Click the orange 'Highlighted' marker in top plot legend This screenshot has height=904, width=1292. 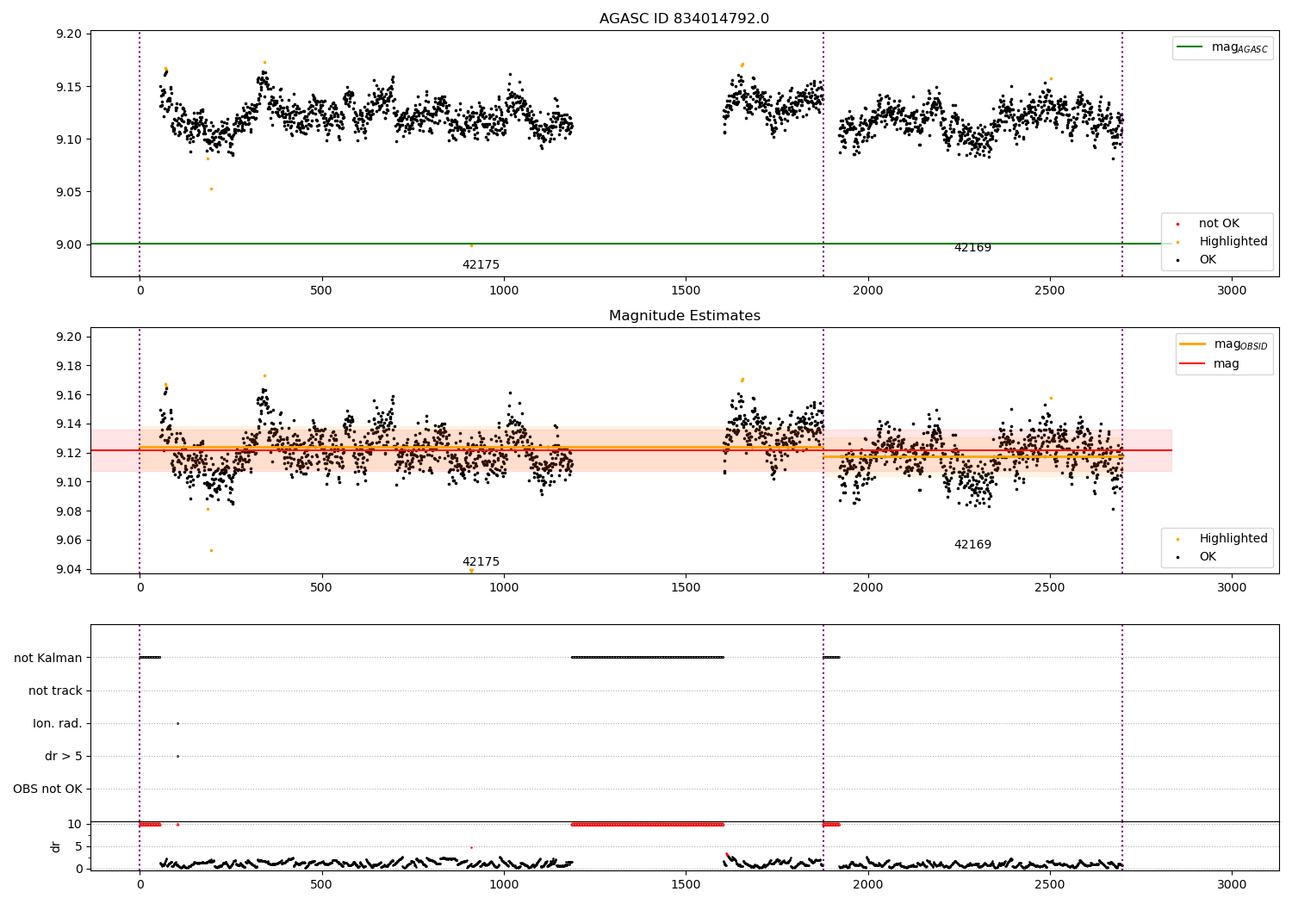1177,242
